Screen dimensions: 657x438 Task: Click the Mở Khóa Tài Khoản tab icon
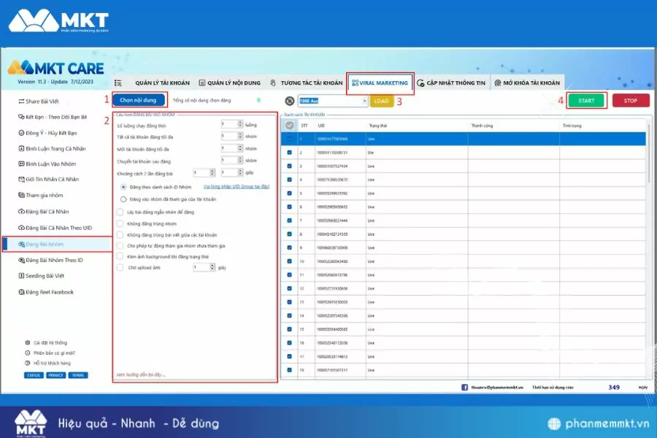click(497, 83)
